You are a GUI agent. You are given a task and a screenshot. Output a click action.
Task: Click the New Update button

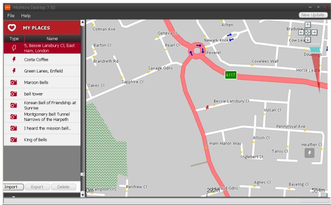point(313,15)
